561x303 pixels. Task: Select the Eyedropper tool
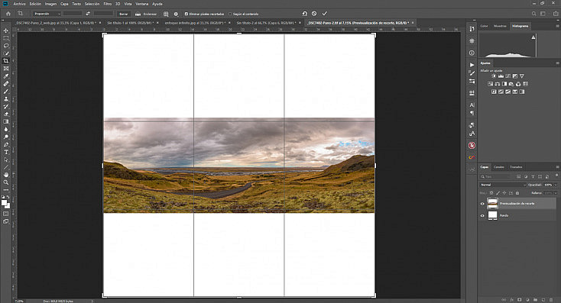point(5,76)
